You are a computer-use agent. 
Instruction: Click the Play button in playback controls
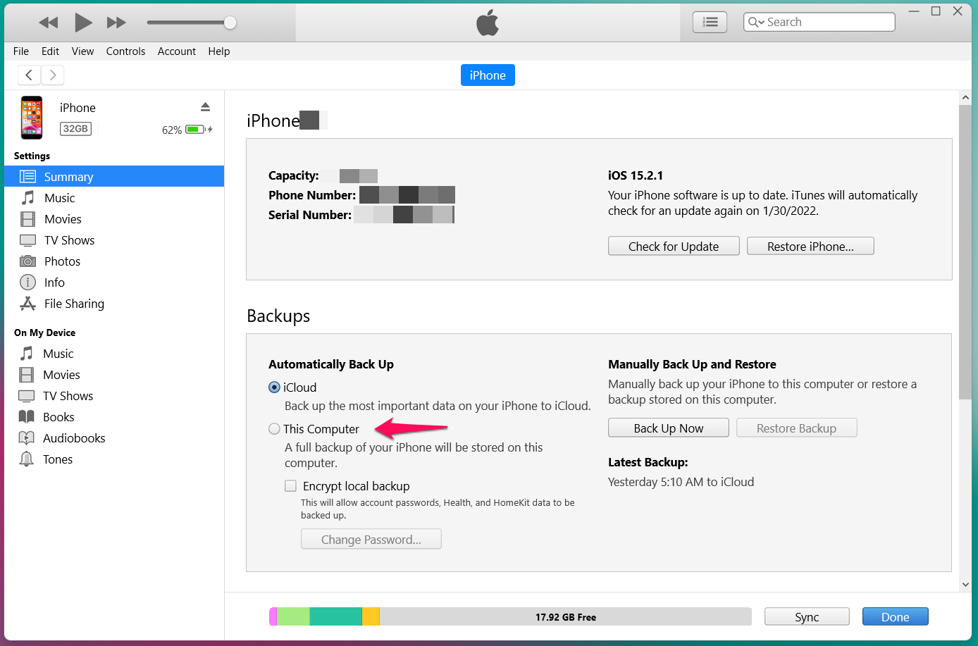[x=83, y=23]
